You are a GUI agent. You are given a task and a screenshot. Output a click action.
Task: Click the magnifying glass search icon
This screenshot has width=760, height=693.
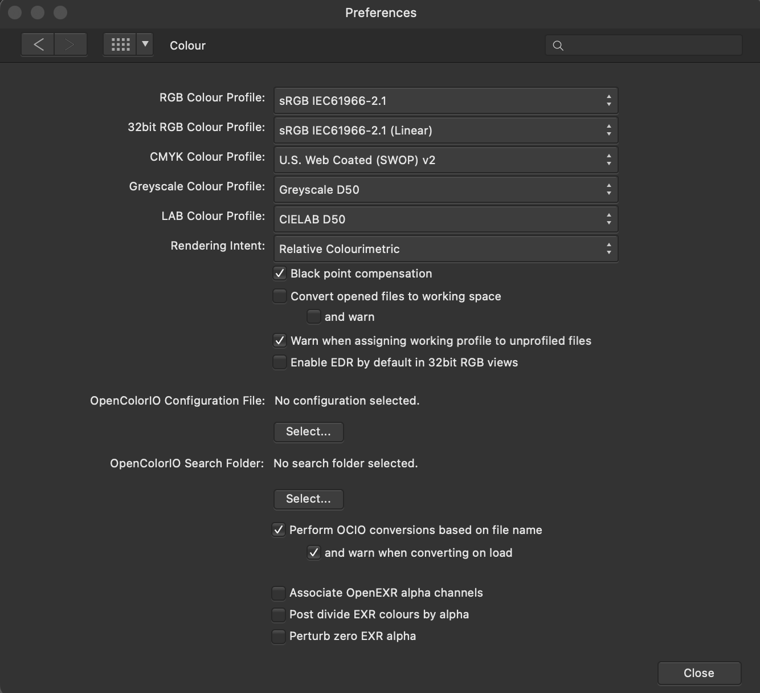coord(558,45)
